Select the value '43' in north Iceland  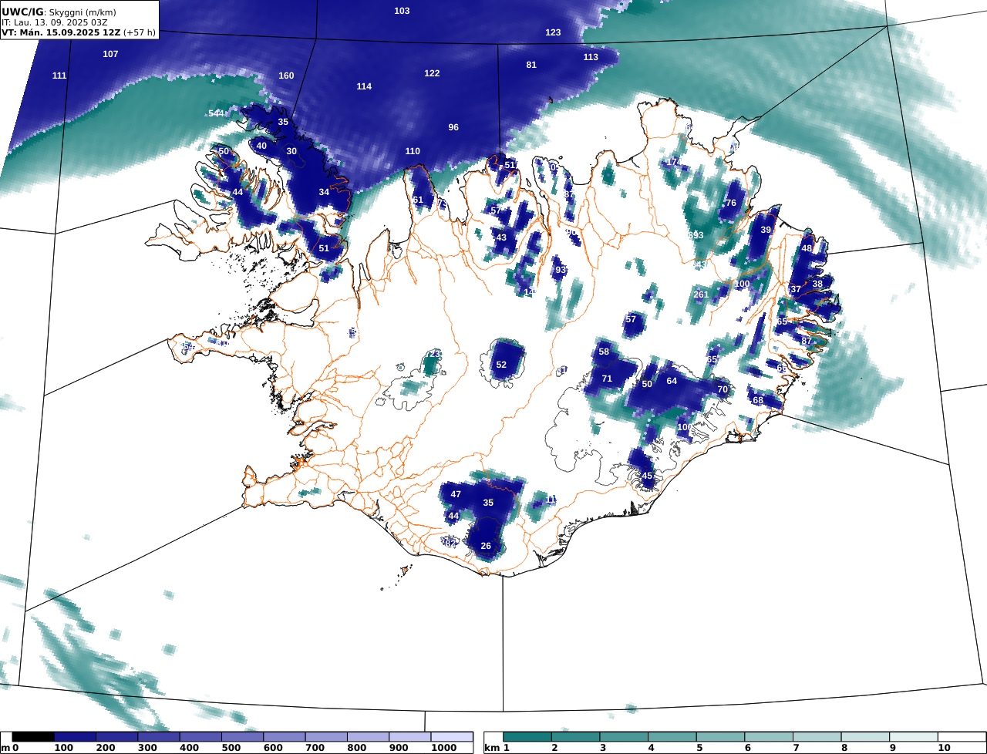(x=501, y=237)
